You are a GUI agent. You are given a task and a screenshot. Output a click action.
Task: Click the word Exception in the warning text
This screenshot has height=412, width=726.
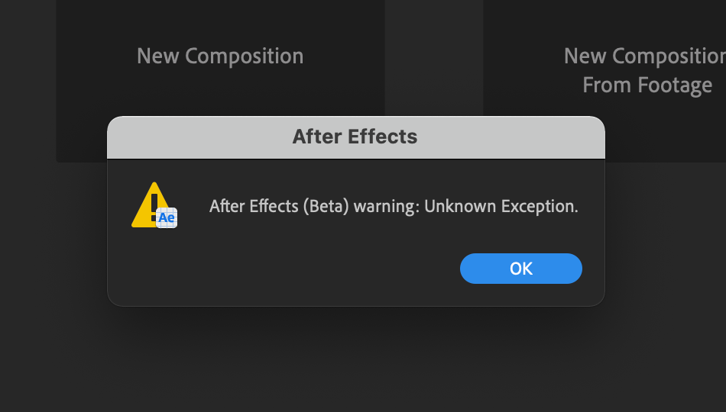tap(540, 206)
